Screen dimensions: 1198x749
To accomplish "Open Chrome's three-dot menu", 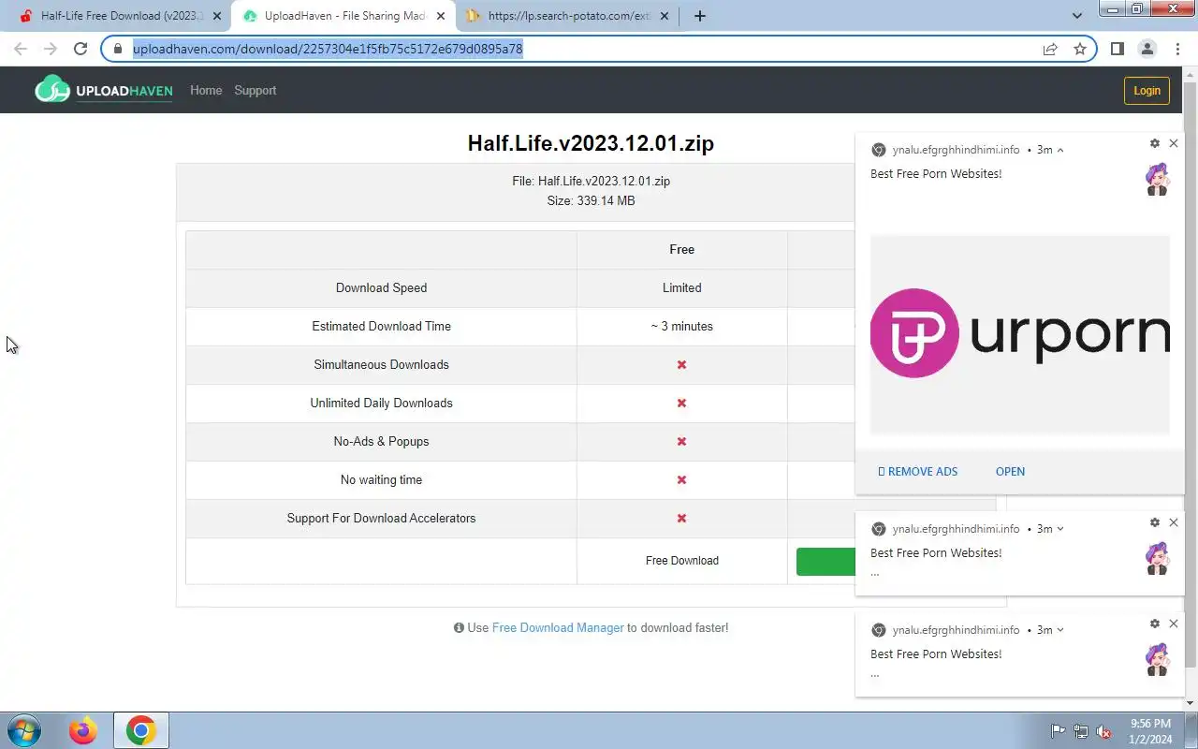I will tap(1177, 49).
